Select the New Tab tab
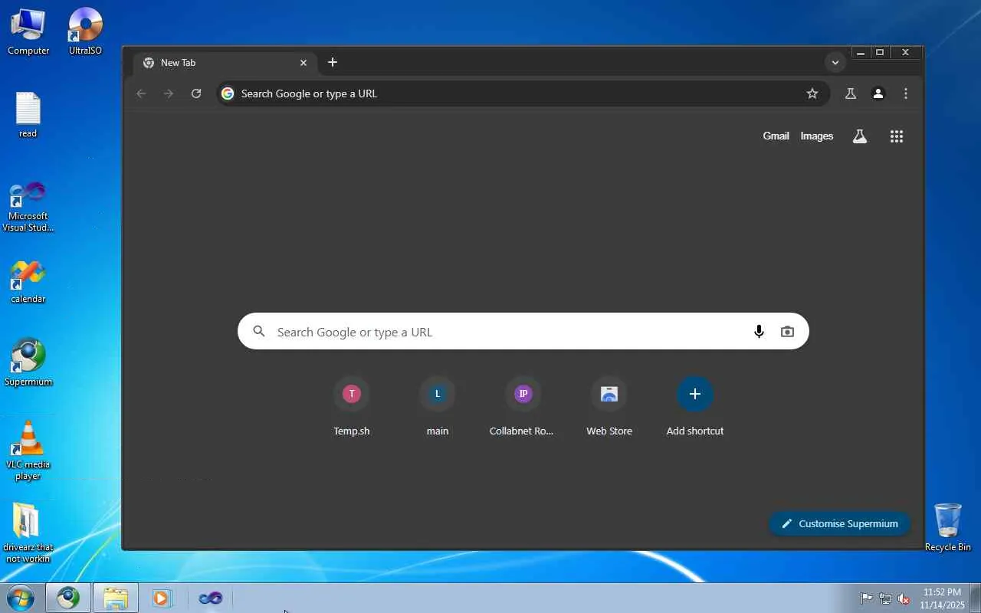 coord(225,63)
